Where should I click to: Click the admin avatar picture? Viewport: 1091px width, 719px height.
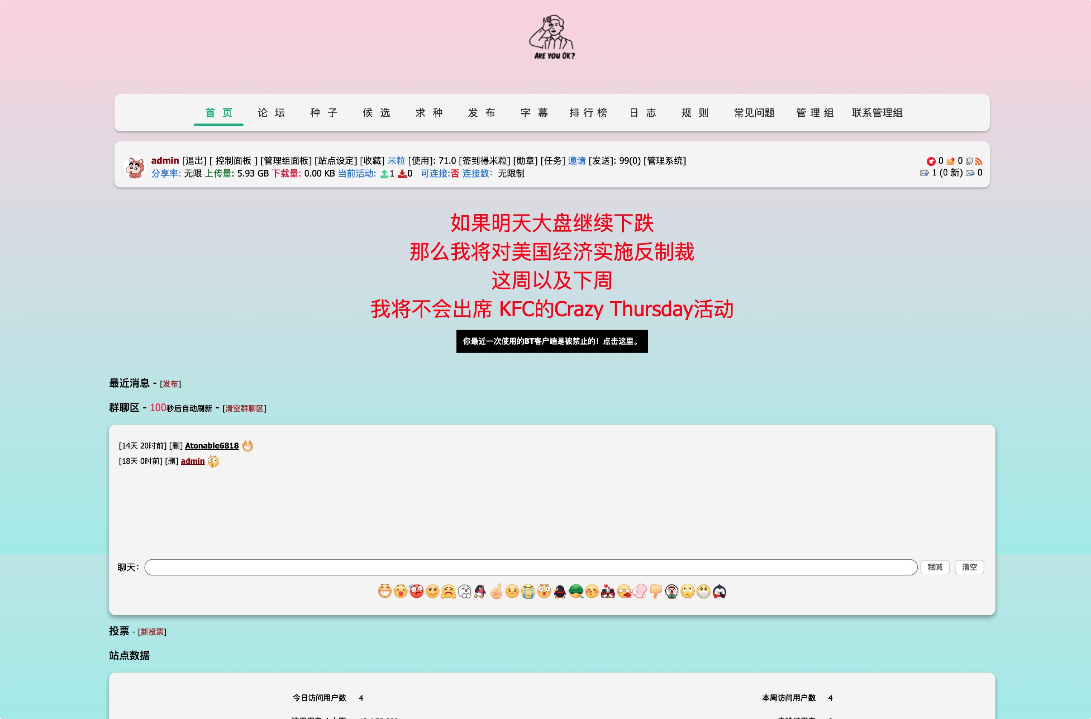135,167
